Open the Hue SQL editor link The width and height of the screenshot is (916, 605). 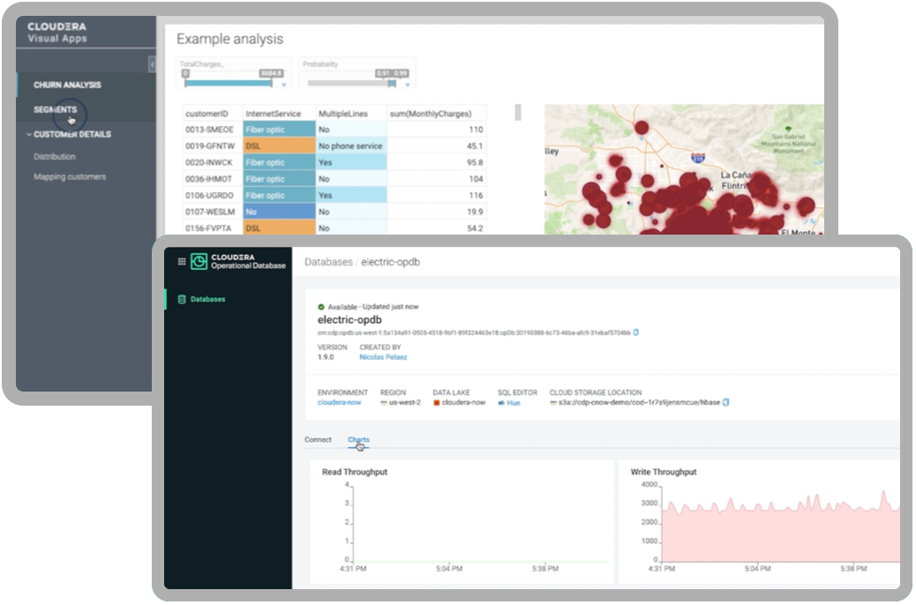(513, 403)
